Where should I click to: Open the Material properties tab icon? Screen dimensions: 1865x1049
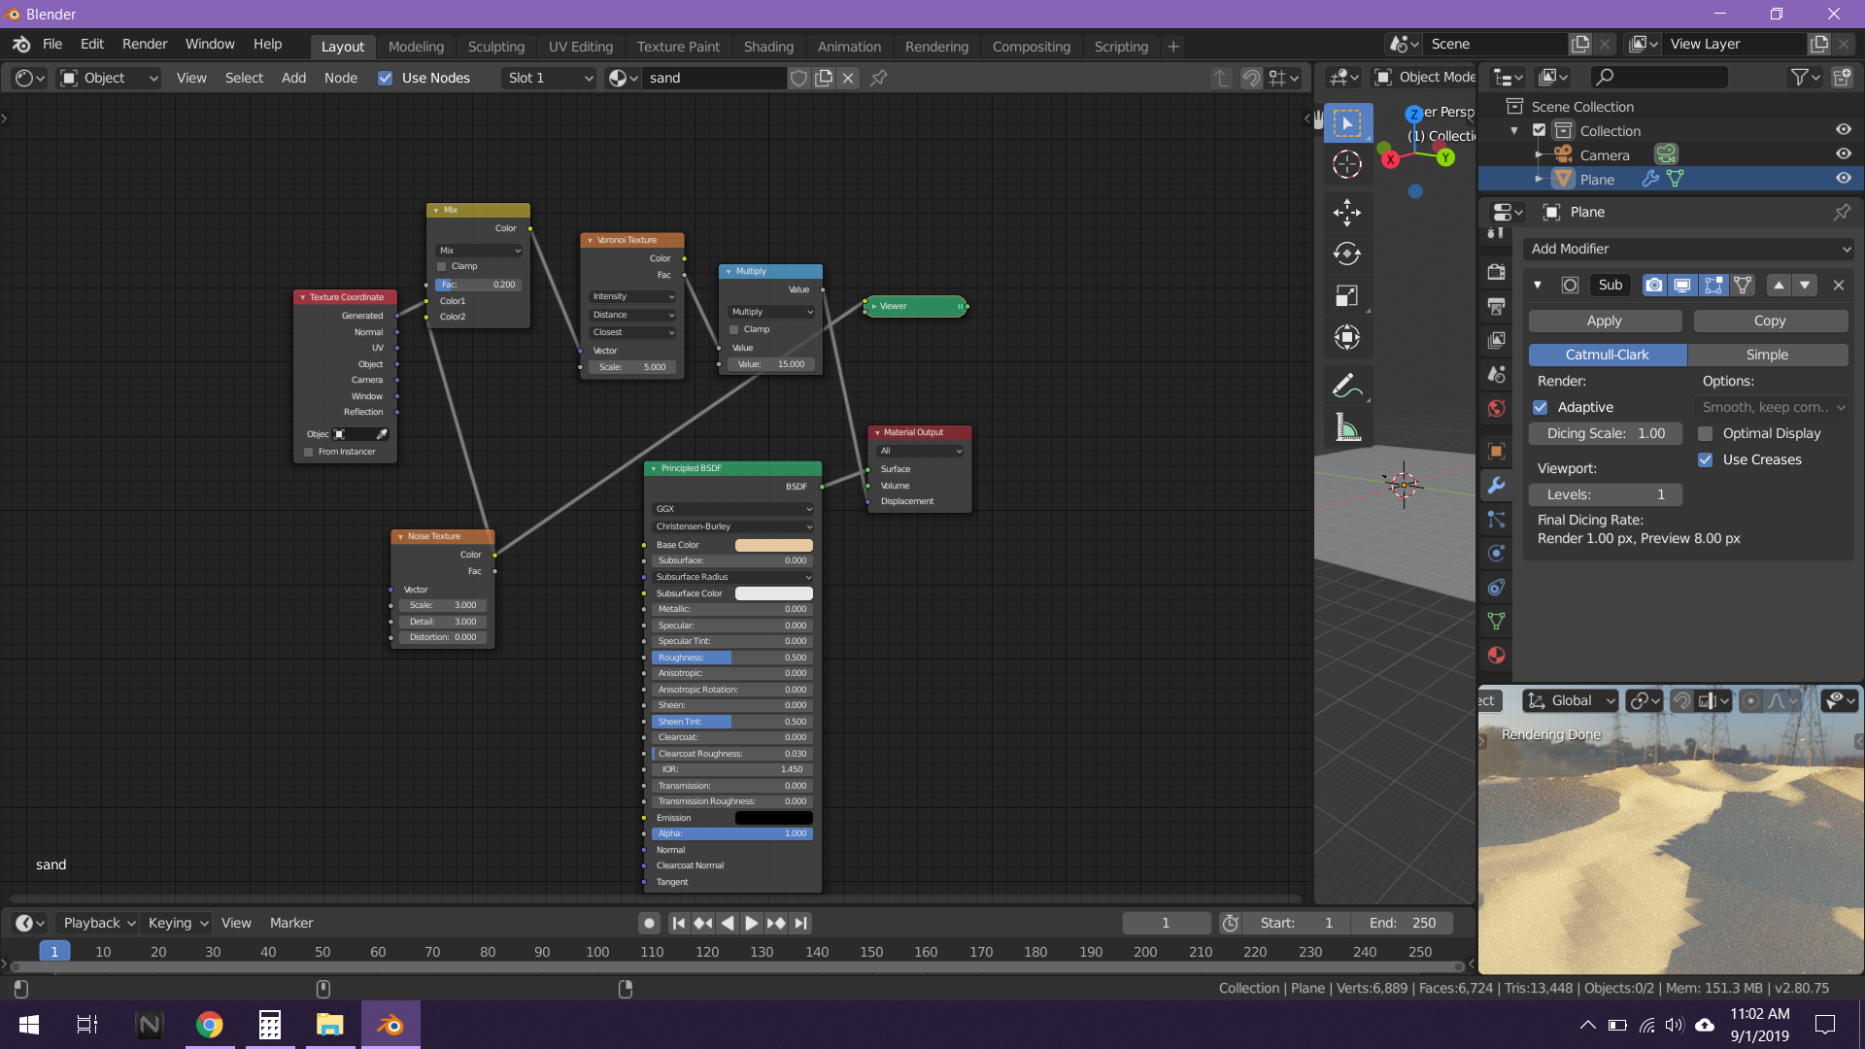coord(1496,655)
